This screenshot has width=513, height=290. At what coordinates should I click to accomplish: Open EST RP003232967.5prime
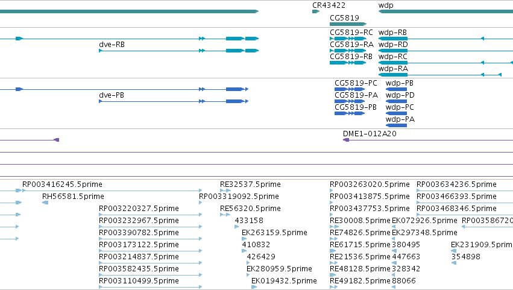coord(139,221)
